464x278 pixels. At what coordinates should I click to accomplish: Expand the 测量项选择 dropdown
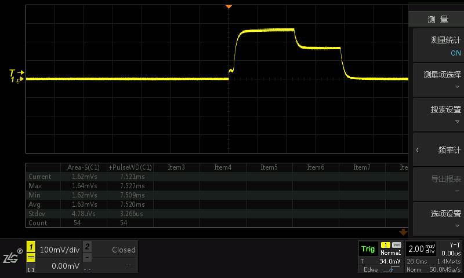pos(438,80)
